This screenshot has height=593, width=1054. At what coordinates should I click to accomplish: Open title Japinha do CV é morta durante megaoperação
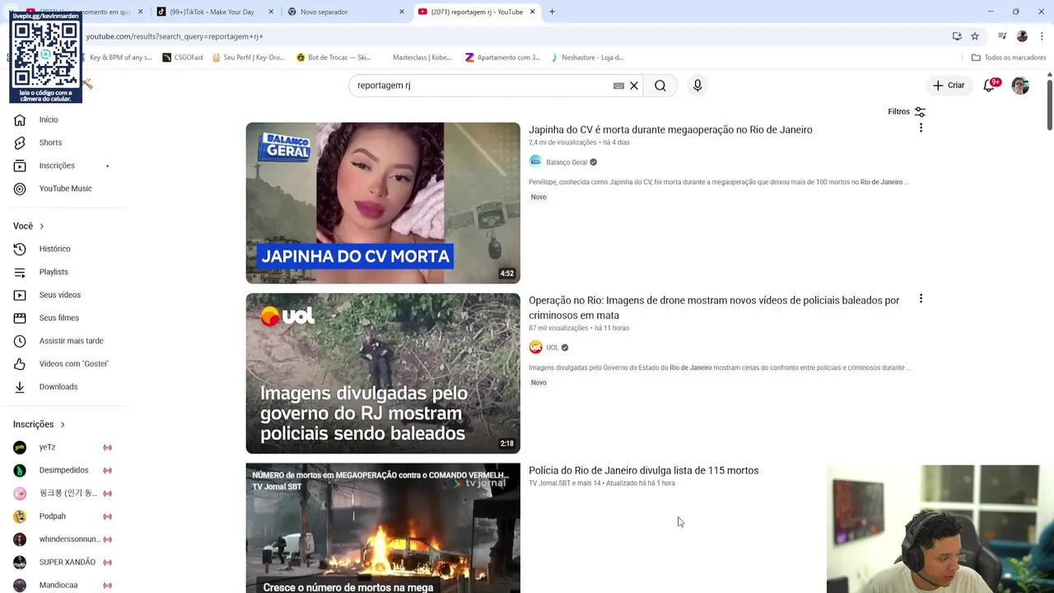pyautogui.click(x=670, y=130)
